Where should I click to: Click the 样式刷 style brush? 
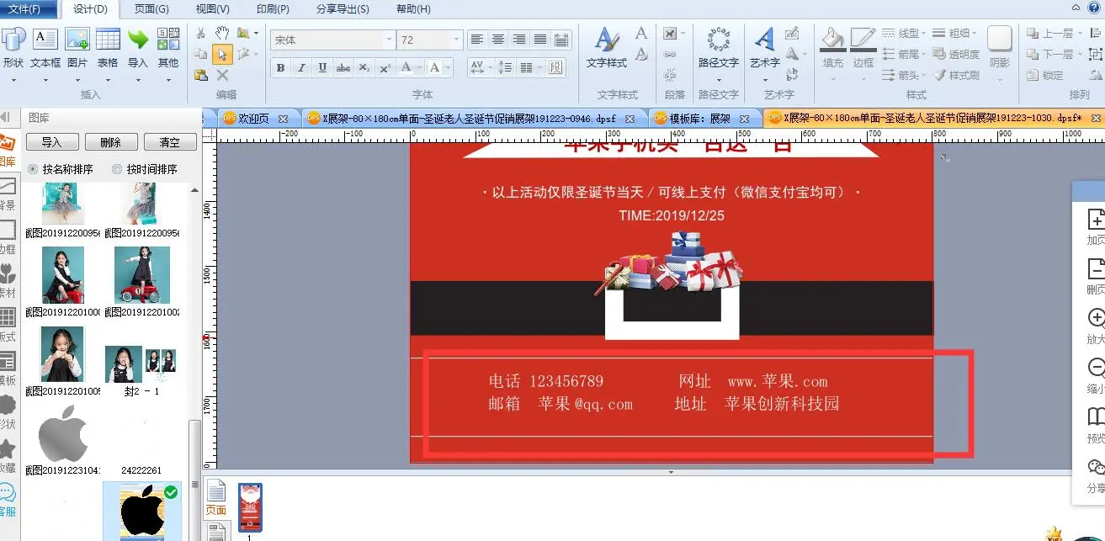pyautogui.click(x=957, y=75)
